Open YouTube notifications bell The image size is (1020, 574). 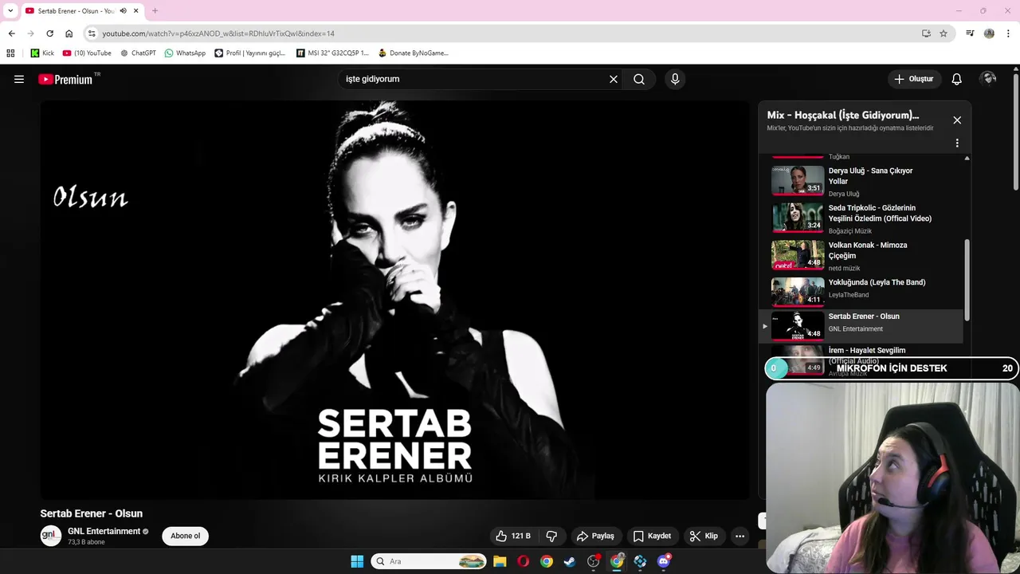[957, 79]
